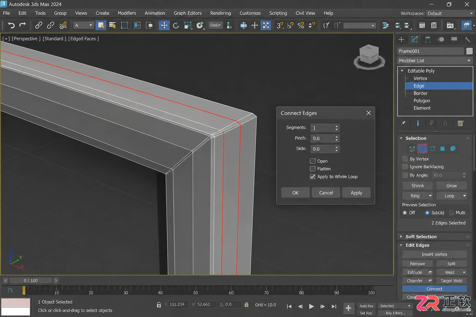Click the Frame001 object color swatch
The width and height of the screenshot is (476, 317).
469,51
